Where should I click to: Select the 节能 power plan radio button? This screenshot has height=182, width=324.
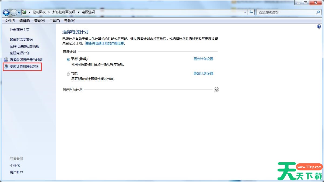[x=68, y=74]
